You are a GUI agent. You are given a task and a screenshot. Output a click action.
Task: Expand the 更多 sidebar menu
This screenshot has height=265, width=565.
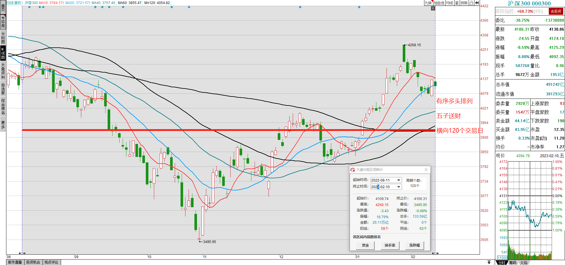point(3,125)
